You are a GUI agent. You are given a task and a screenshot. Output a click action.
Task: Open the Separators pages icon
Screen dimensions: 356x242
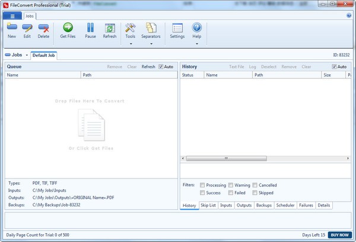(151, 28)
